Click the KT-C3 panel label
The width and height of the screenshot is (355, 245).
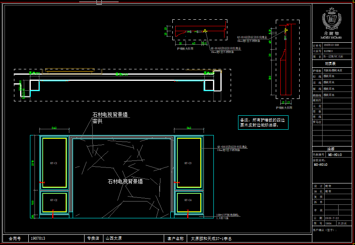coord(188,163)
